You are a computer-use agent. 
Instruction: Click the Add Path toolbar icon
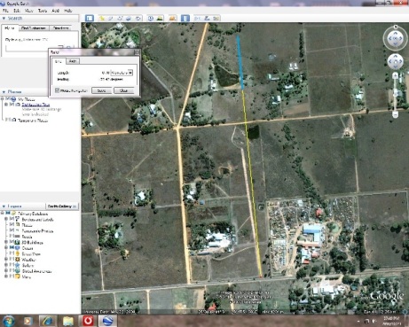point(120,19)
